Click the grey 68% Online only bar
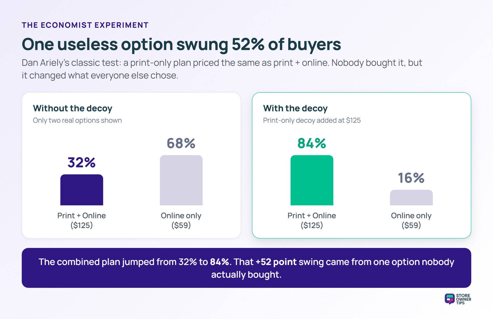Viewport: 493px width, 319px height. 181,180
